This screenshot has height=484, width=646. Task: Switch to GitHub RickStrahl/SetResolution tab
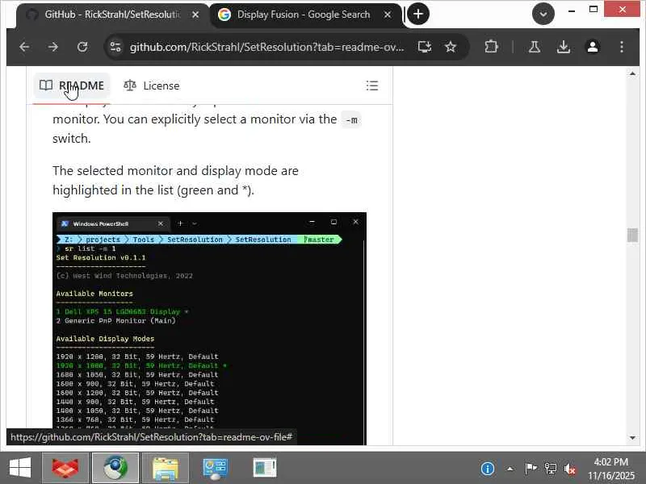coord(112,15)
